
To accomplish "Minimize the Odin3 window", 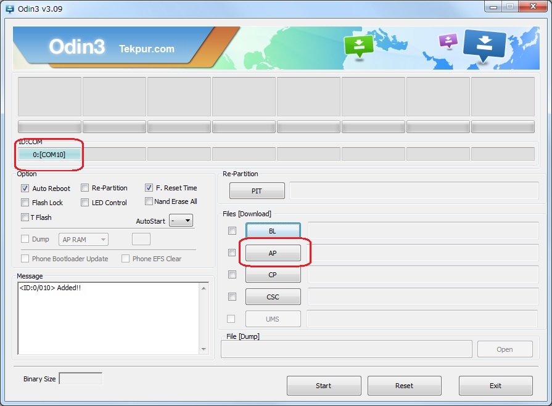I will click(493, 7).
